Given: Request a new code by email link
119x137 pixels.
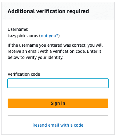Looking at the screenshot, I should click(58, 125).
